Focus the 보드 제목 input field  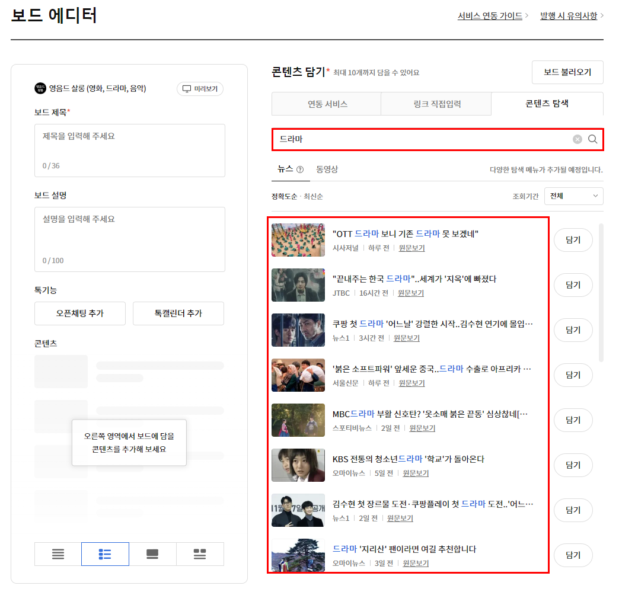pos(129,151)
